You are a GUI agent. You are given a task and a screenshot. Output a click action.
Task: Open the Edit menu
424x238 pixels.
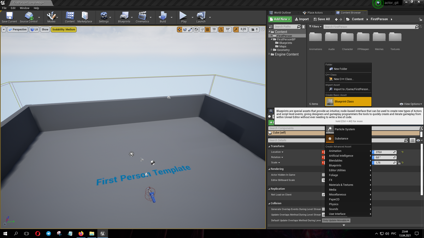click(13, 8)
